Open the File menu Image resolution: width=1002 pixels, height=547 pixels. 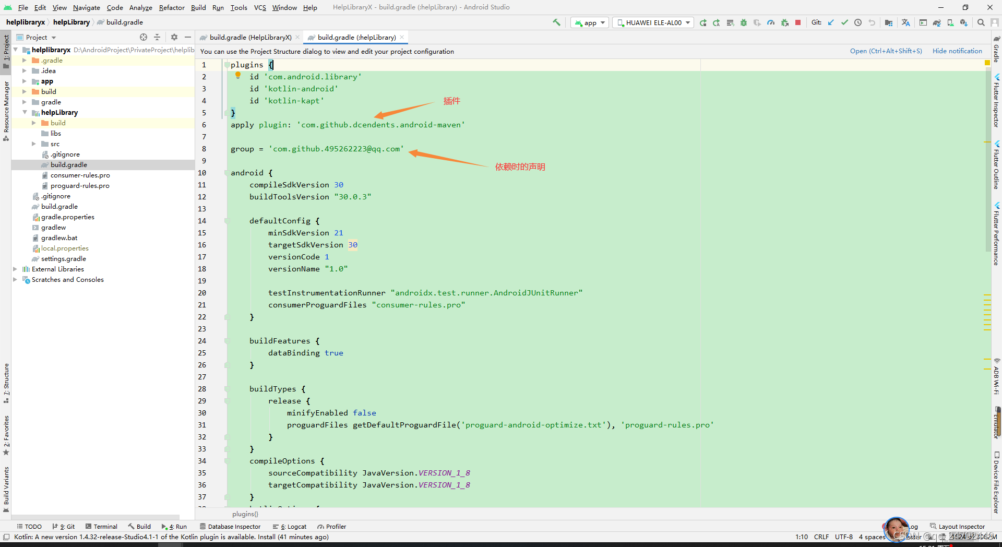(23, 7)
